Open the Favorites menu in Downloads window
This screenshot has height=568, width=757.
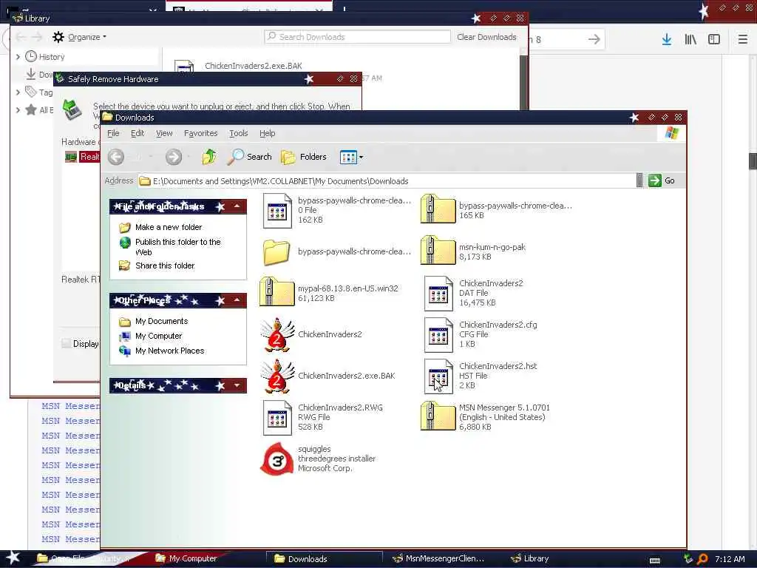pos(201,133)
